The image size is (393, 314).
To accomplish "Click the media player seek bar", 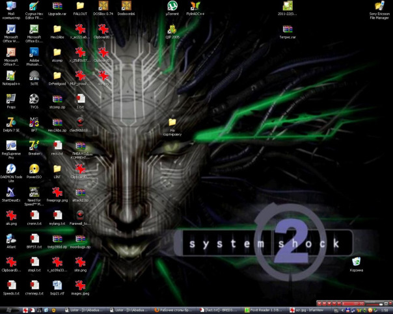I will tap(353, 304).
